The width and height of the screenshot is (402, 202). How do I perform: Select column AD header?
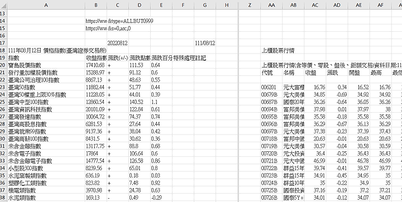pos(337,4)
